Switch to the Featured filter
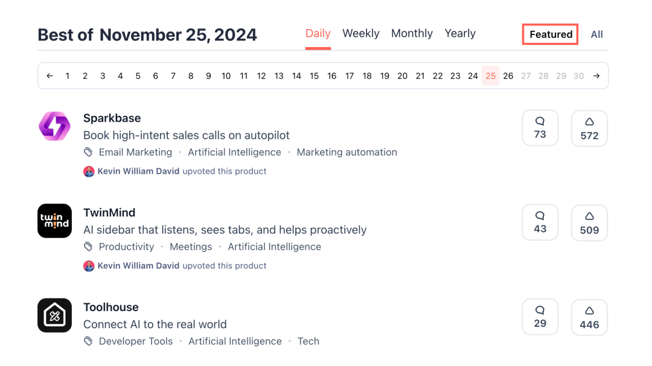The height and width of the screenshot is (366, 652). (x=551, y=34)
